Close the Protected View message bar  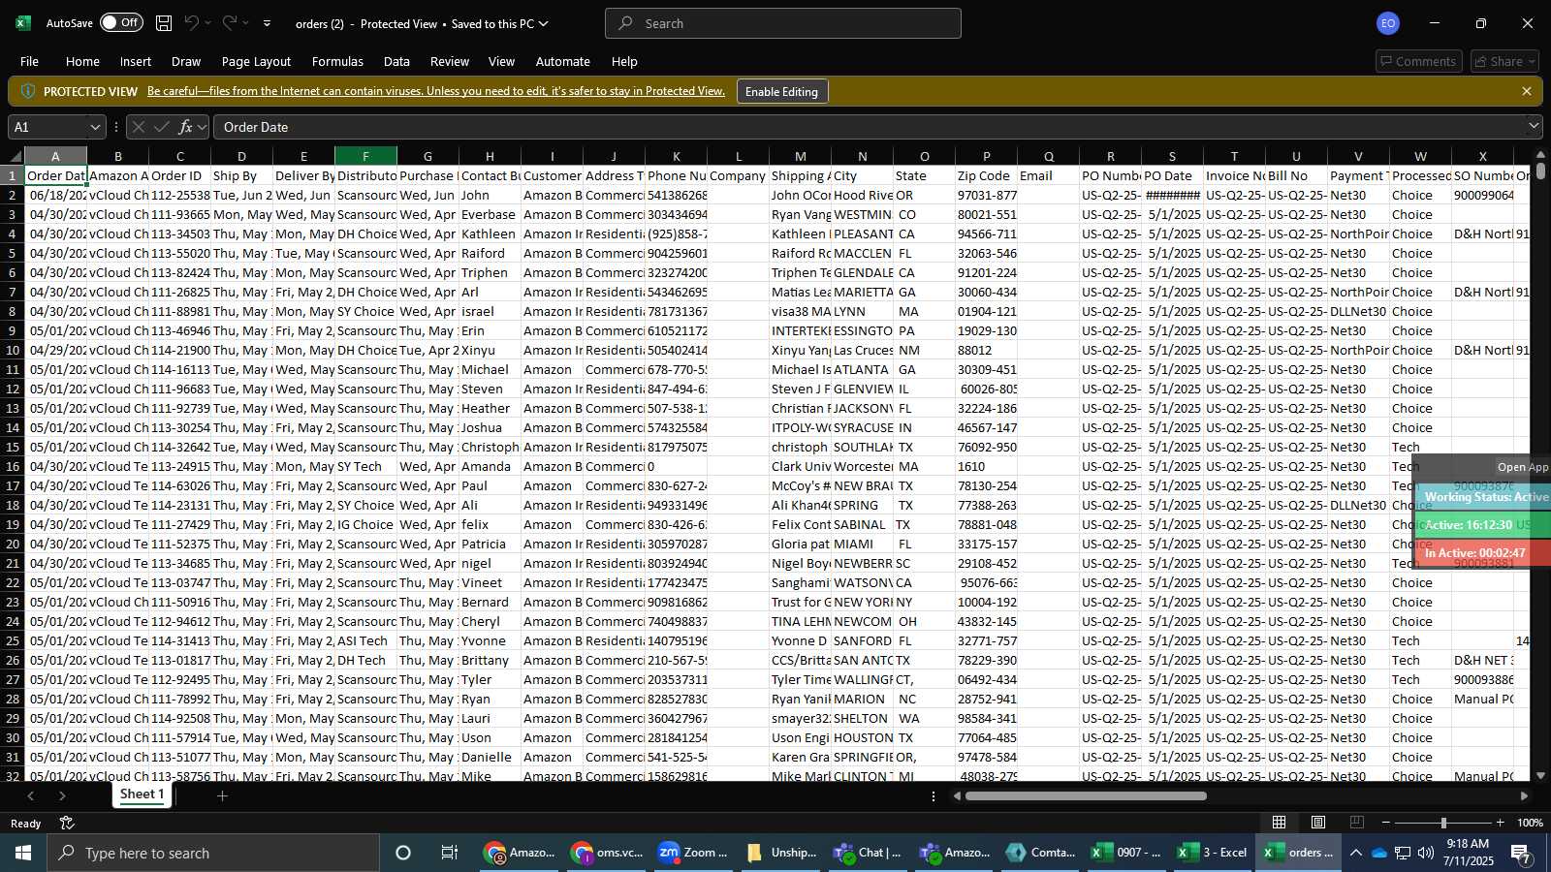(1527, 91)
